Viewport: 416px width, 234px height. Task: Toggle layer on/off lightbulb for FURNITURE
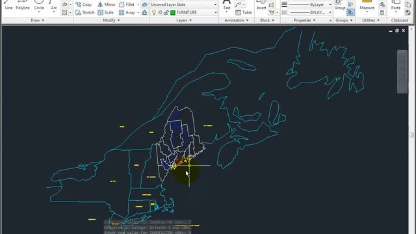pyautogui.click(x=154, y=12)
